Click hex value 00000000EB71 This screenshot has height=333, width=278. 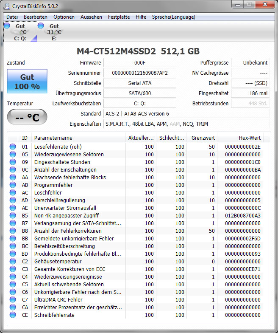click(242, 269)
